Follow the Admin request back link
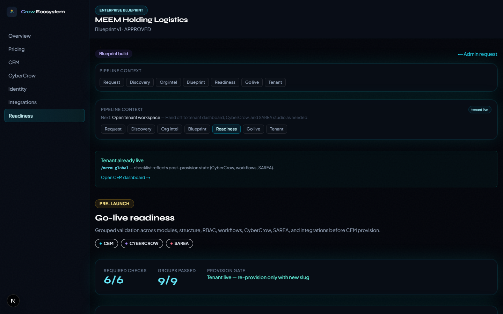The image size is (503, 314). 478,54
